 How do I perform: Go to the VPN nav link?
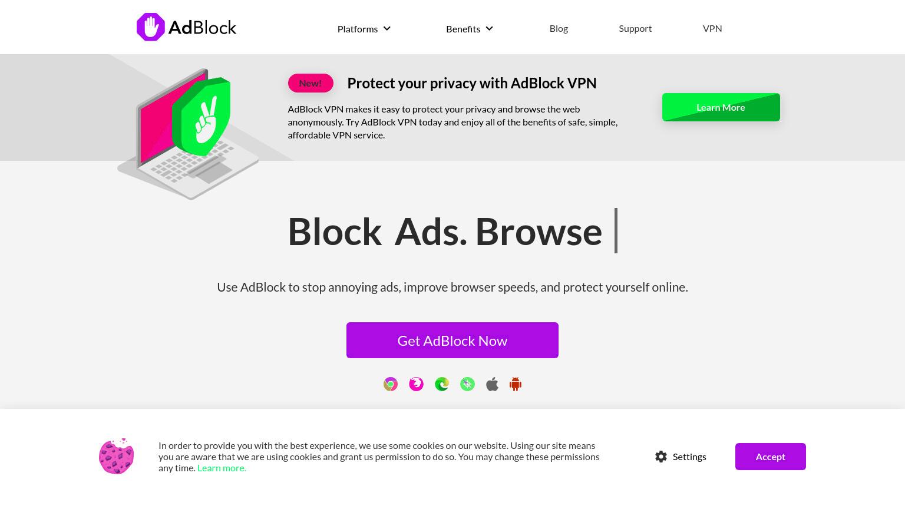pyautogui.click(x=712, y=28)
